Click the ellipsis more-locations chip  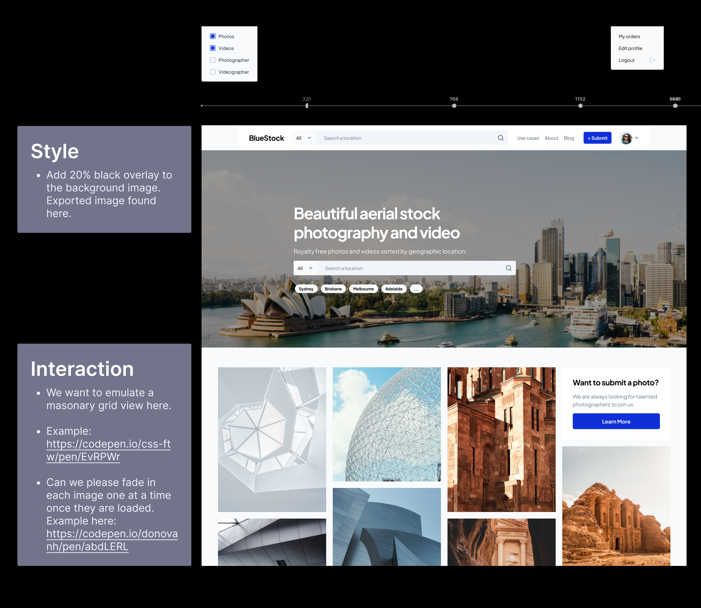click(416, 289)
